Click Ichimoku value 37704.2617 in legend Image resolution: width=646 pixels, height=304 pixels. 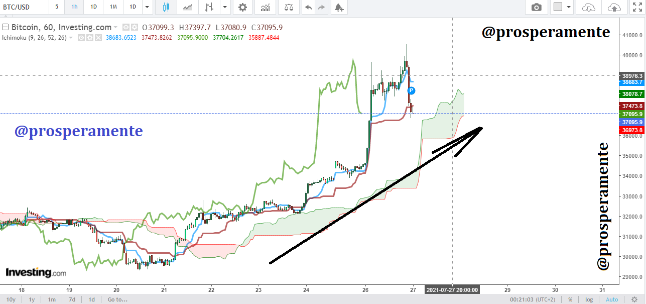click(228, 38)
